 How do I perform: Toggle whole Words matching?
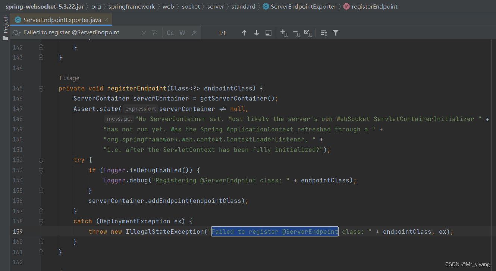[182, 32]
